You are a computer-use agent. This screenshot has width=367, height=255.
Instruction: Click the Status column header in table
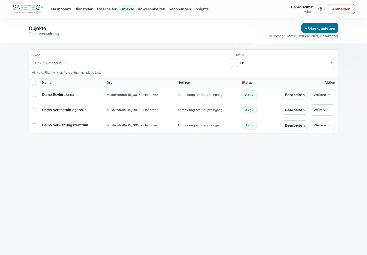pos(247,82)
